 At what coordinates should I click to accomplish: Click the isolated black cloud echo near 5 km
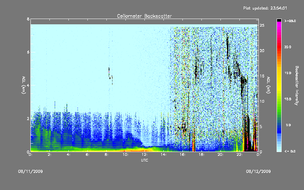[x=110, y=76]
